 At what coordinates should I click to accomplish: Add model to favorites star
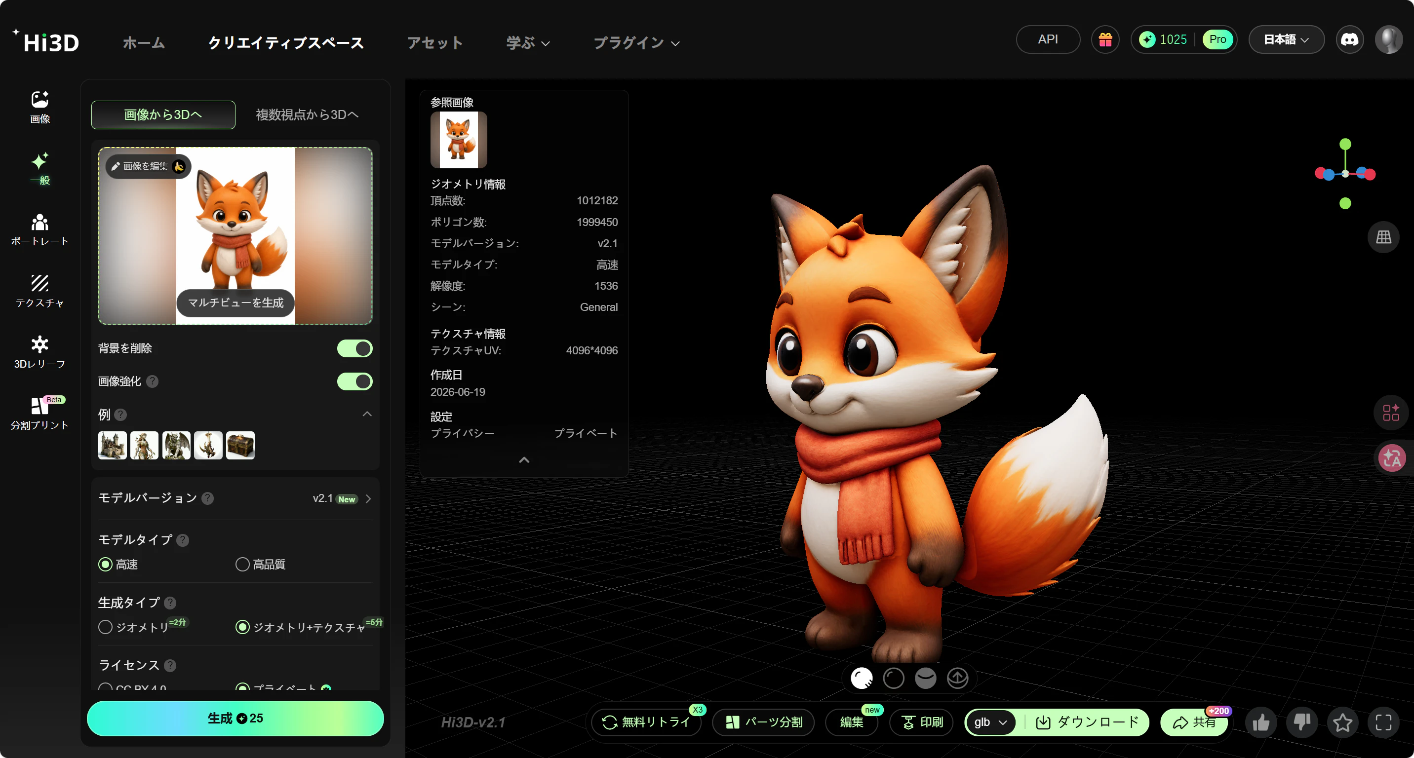pos(1342,722)
